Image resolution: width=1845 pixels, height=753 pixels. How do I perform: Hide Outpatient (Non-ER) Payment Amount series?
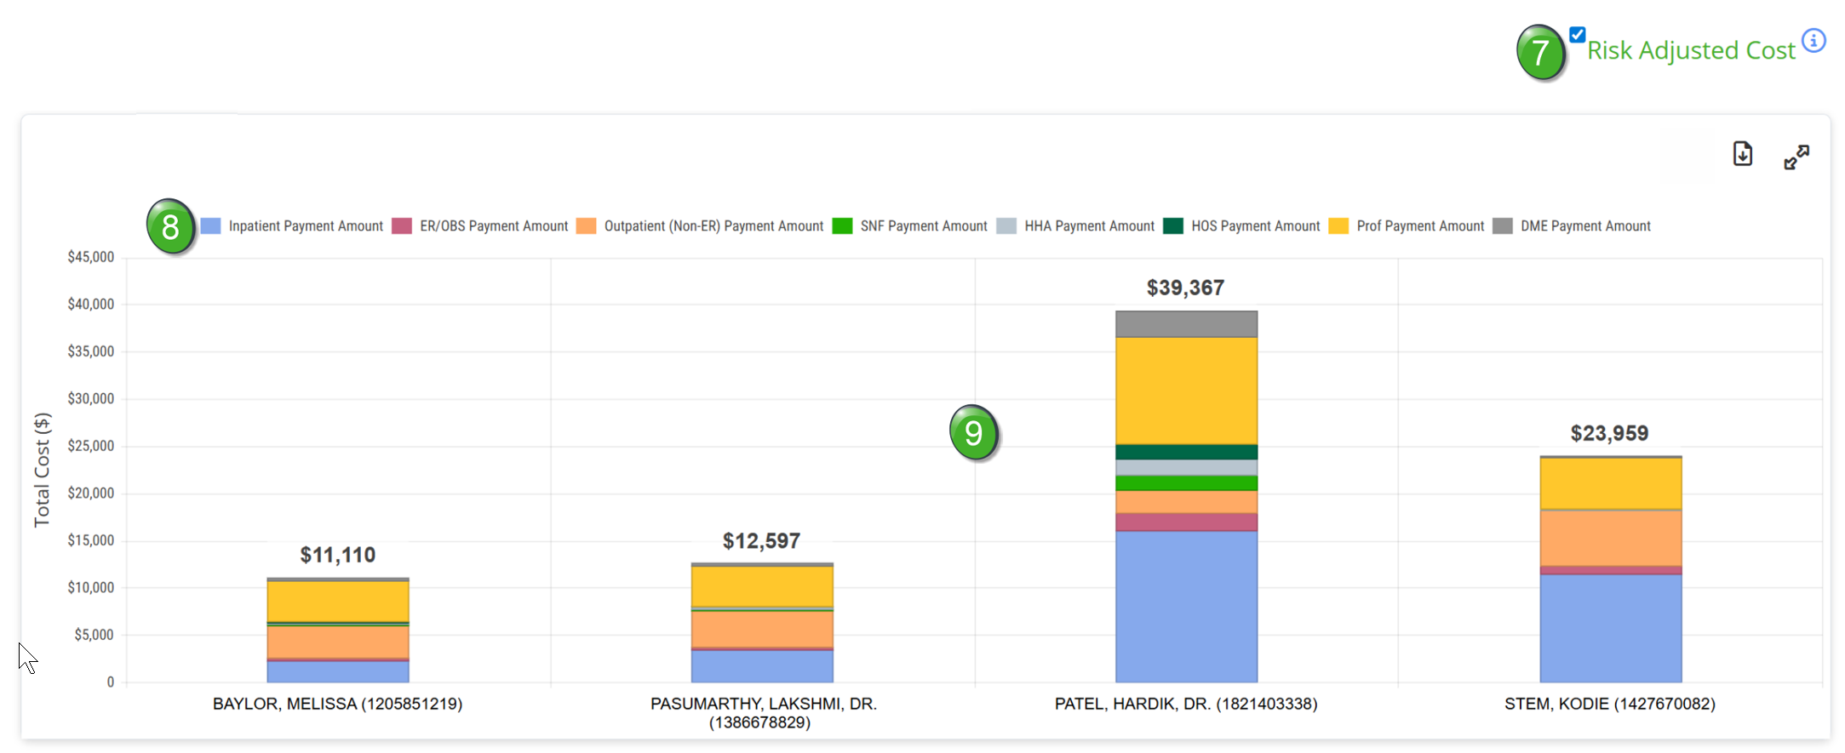coord(713,226)
